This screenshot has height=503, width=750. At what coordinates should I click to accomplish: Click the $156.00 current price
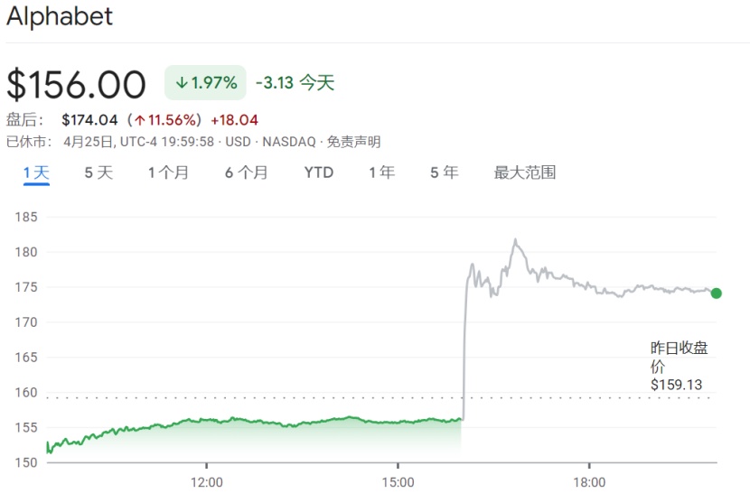coord(76,85)
